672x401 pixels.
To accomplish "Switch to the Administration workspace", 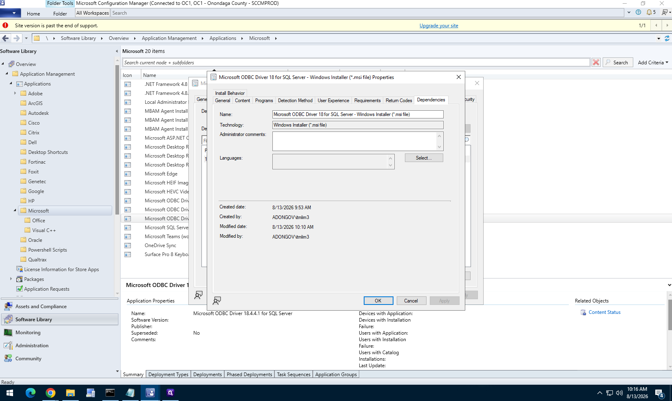I will (x=60, y=346).
